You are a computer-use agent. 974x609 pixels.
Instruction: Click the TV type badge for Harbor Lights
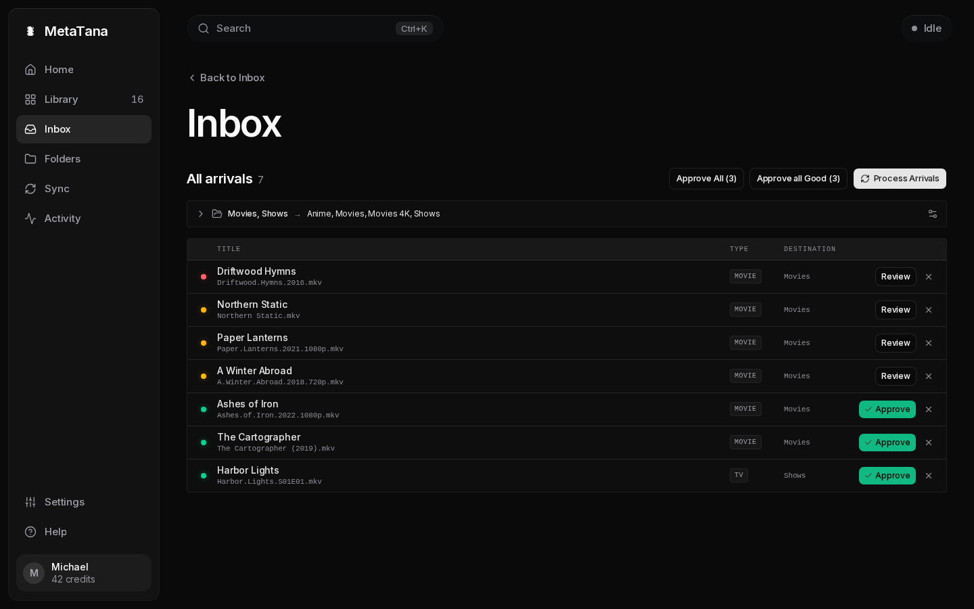[x=739, y=475]
